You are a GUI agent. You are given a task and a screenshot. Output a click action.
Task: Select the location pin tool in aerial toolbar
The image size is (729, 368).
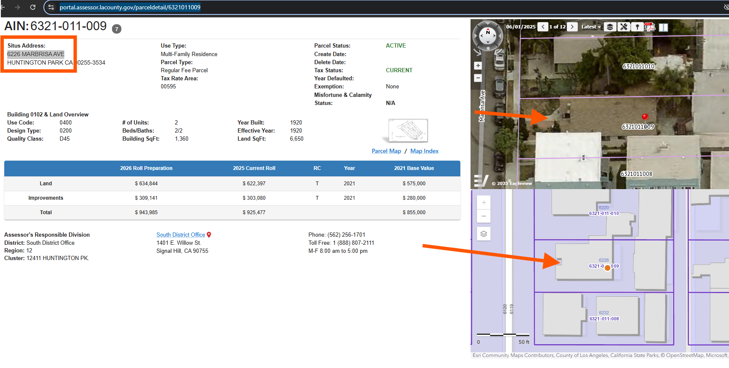point(637,27)
